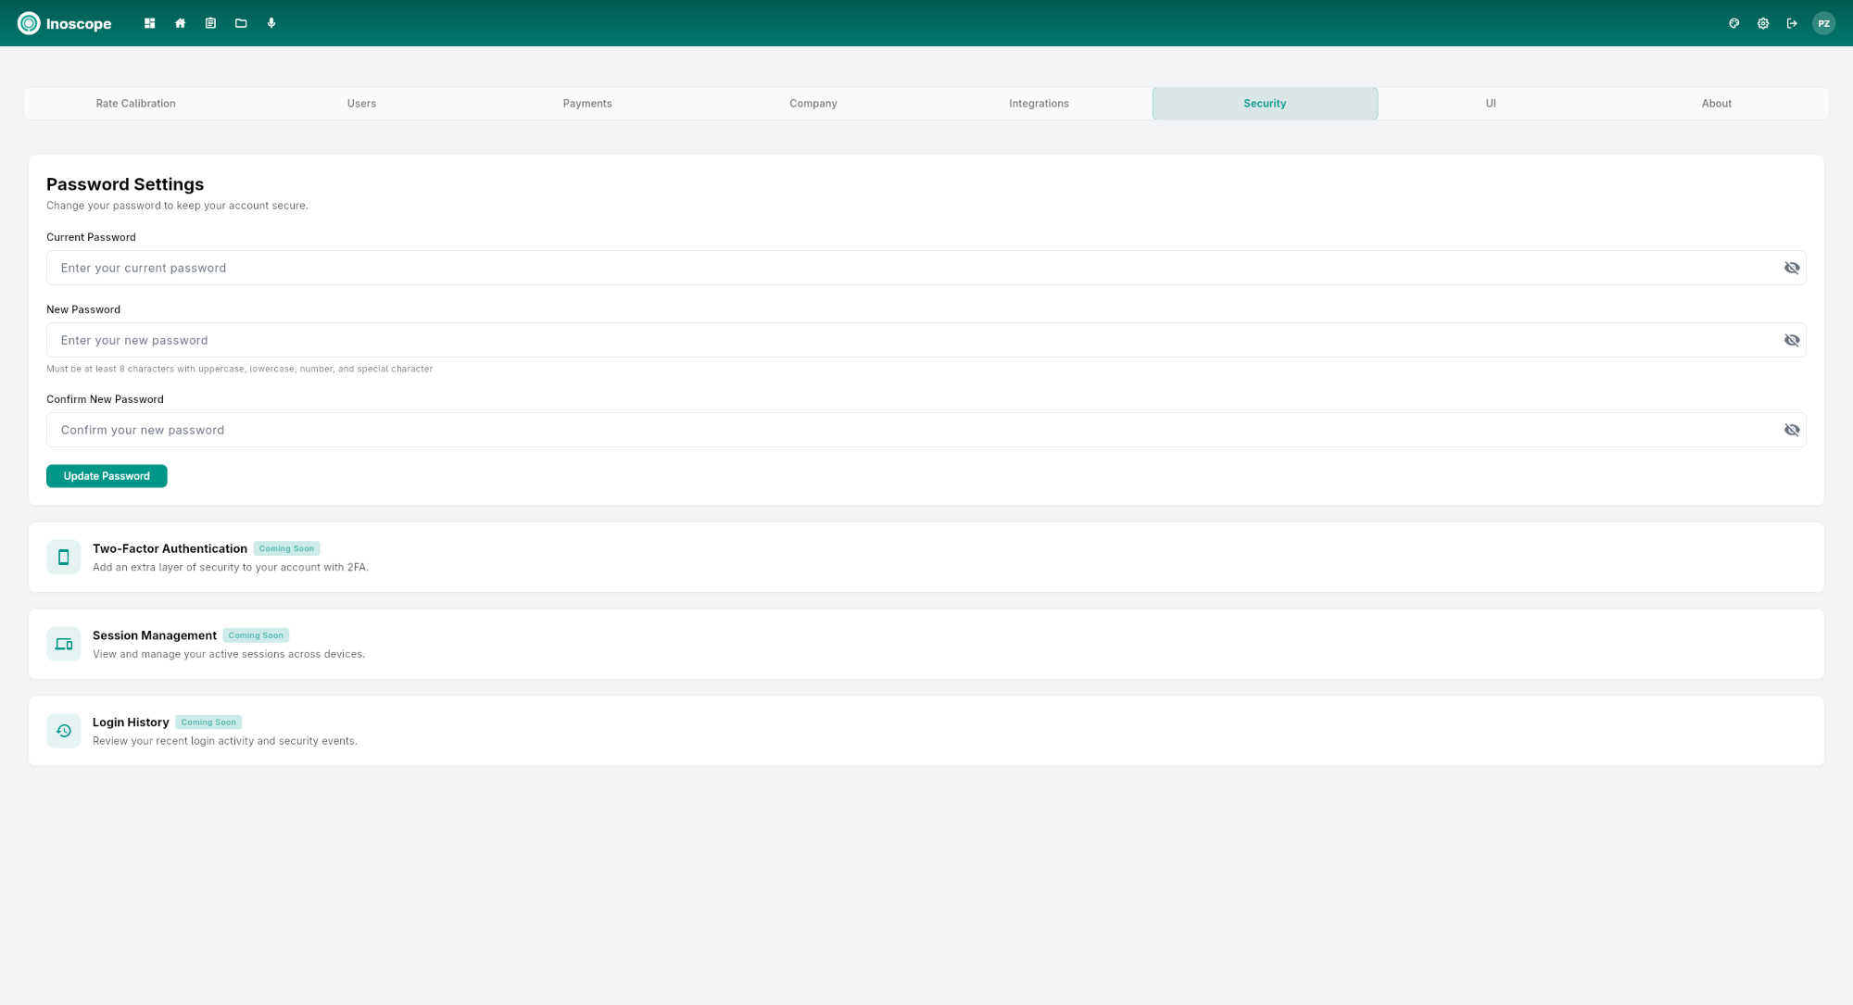Open the dashboard grid icon in navbar
Screen dimensions: 1853x1005
coord(149,23)
